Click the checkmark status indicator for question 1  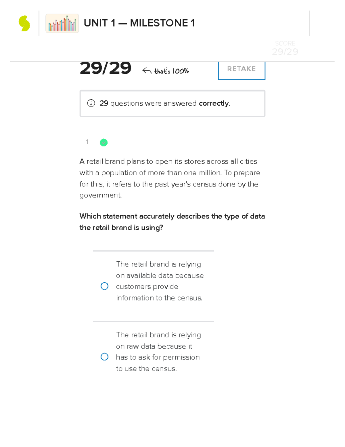tap(103, 142)
